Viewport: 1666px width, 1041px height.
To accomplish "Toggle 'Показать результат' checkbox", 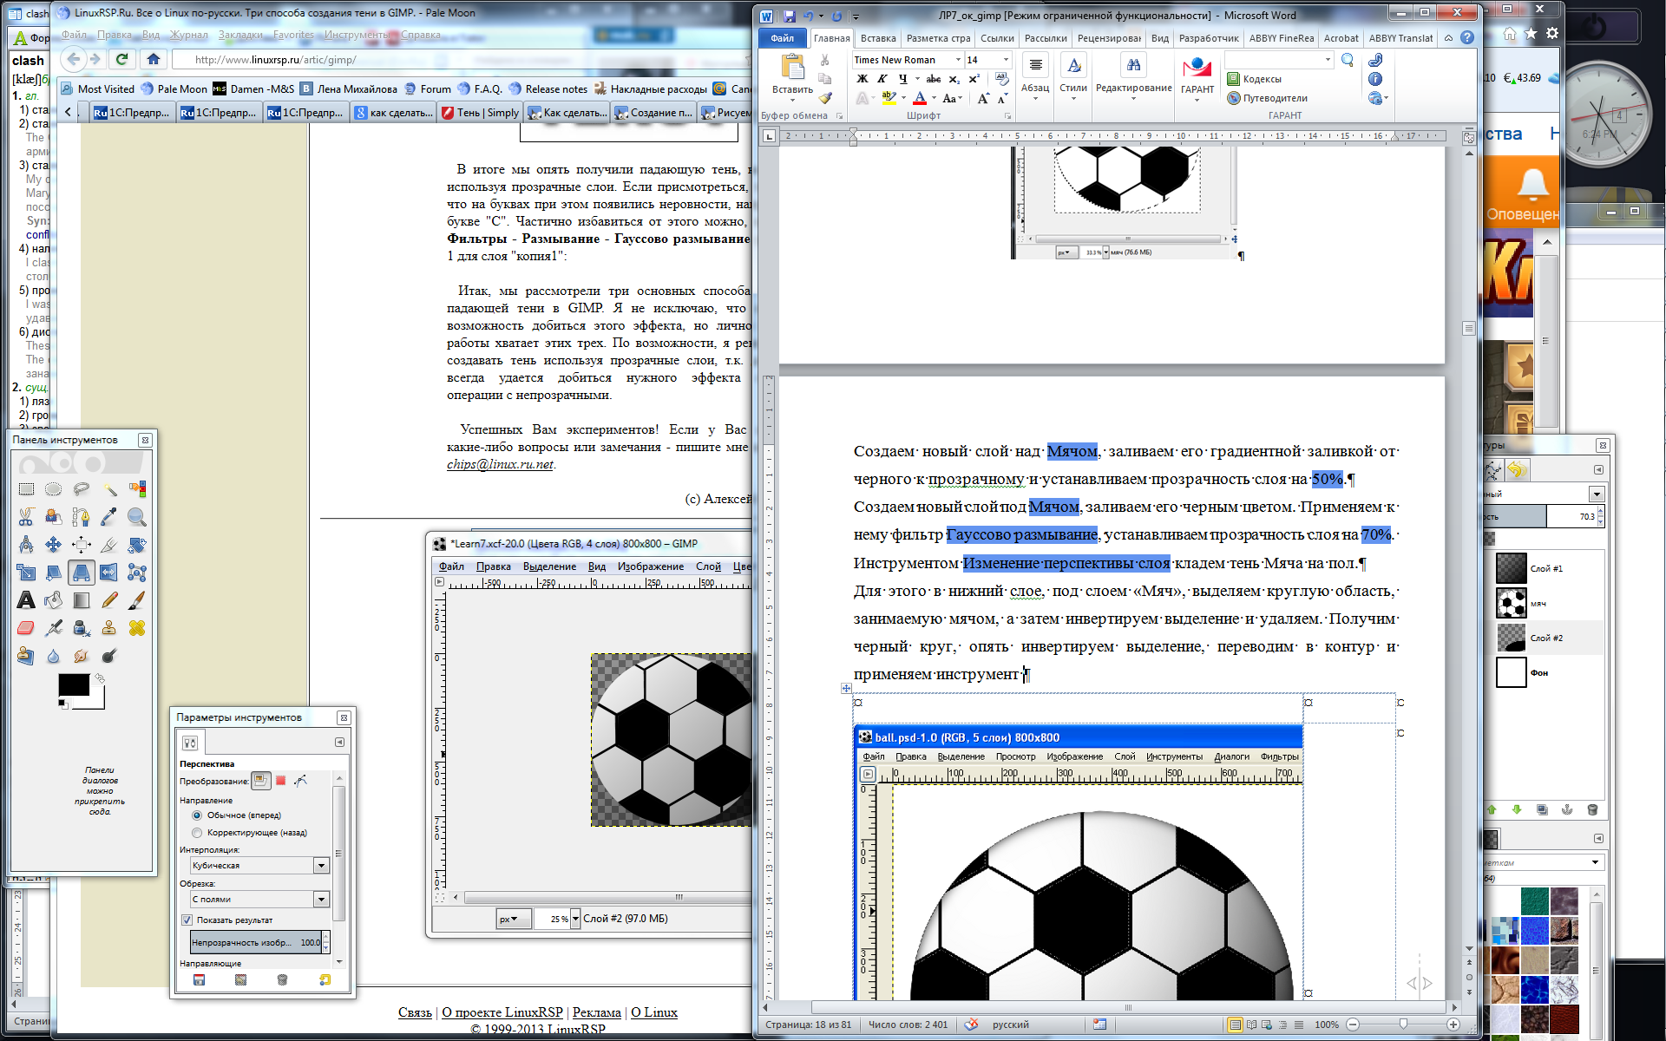I will (187, 920).
